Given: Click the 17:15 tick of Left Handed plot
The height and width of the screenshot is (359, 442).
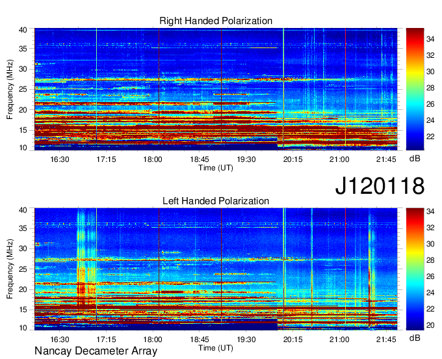Looking at the screenshot, I should coord(106,339).
